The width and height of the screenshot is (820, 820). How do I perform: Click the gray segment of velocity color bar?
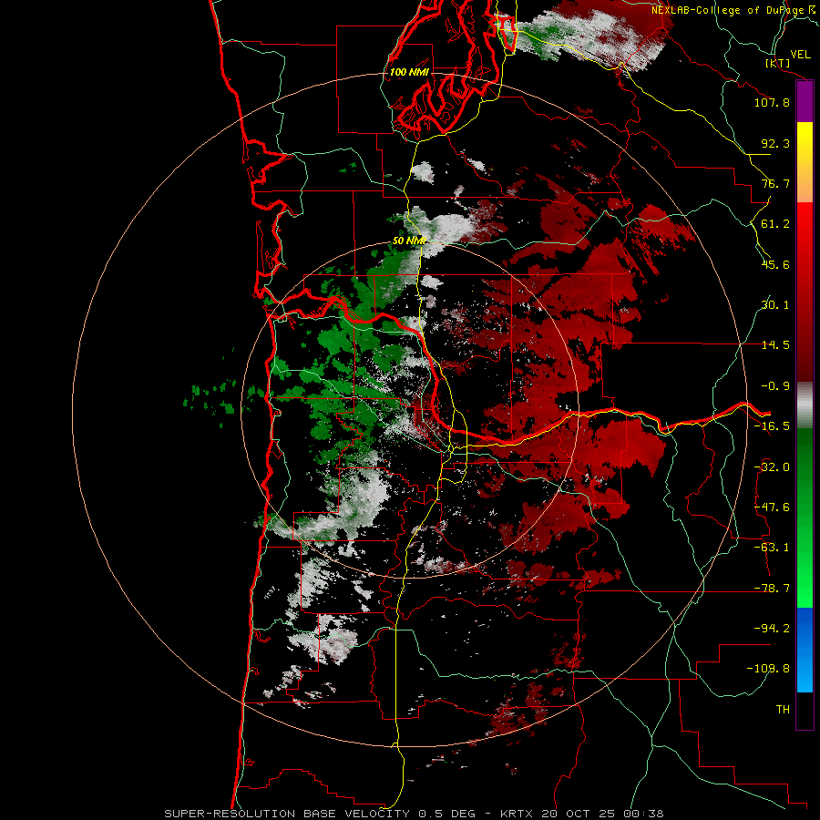click(x=805, y=405)
